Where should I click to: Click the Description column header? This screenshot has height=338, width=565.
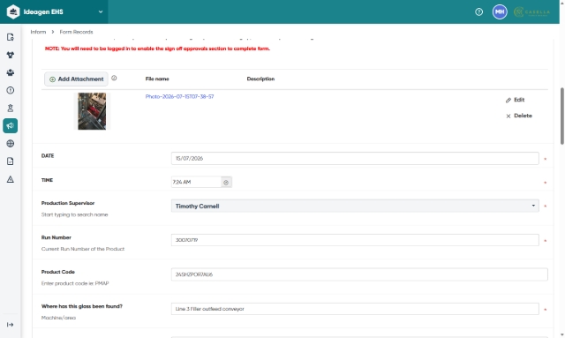tap(260, 79)
